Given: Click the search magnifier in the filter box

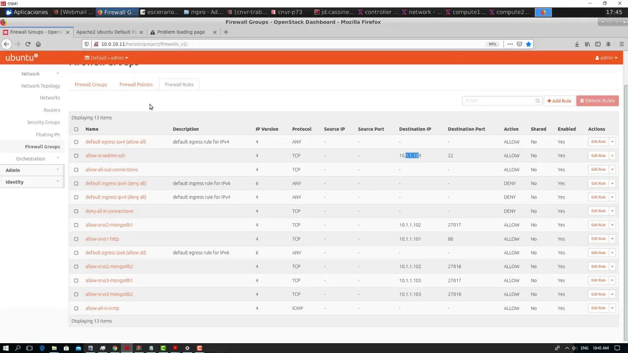Looking at the screenshot, I should tap(538, 101).
